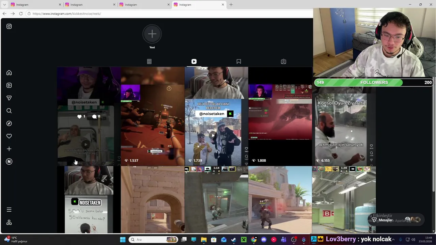The width and height of the screenshot is (436, 245).
Task: Open the green B-site hallway reel
Action: (x=344, y=200)
